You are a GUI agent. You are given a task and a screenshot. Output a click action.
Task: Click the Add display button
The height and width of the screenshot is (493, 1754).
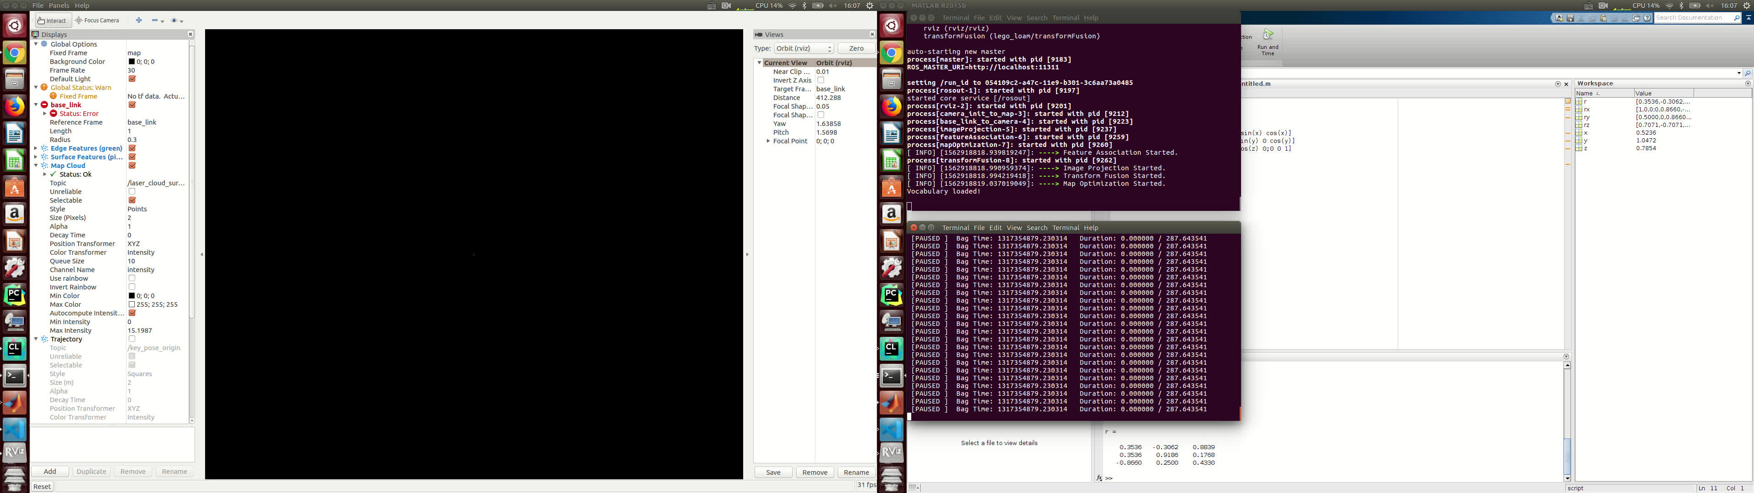(x=50, y=471)
